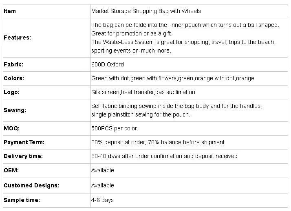Select the "Market Storage Shopping Bag with Wheels" text

(146, 11)
